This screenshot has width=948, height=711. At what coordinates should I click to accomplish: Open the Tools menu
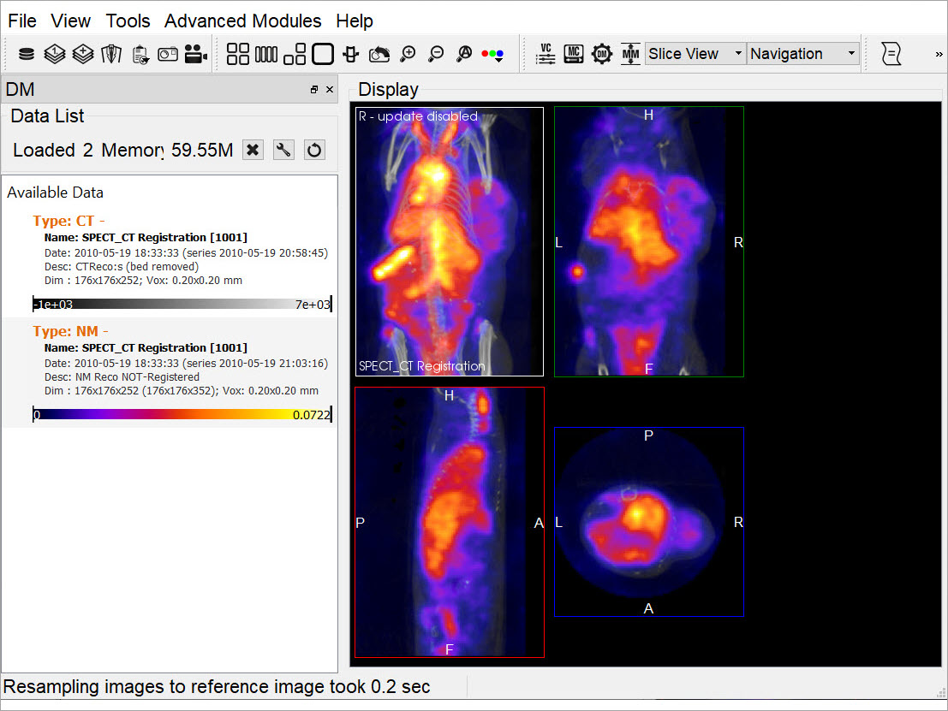[x=128, y=21]
